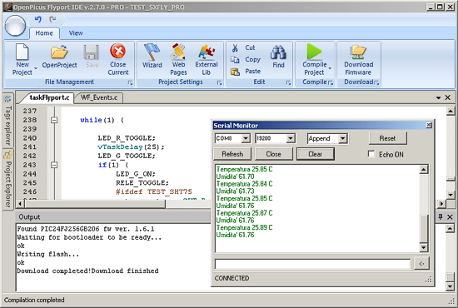Screen dimensions: 458x308
Task: Open a project with OpenProject icon
Action: (59, 52)
